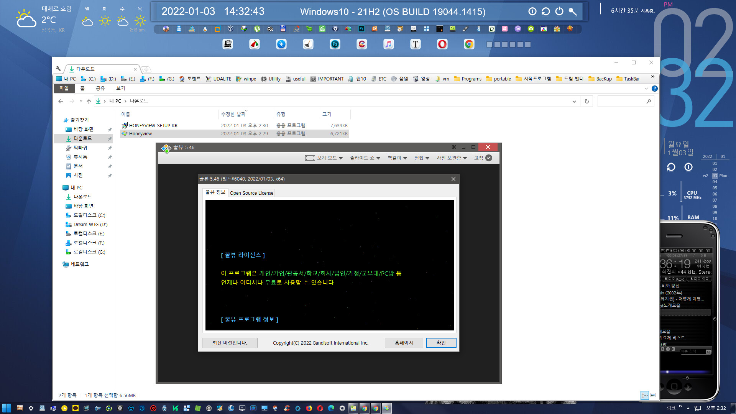Go up one folder level in Explorer
Viewport: 736px width, 414px height.
pyautogui.click(x=89, y=101)
